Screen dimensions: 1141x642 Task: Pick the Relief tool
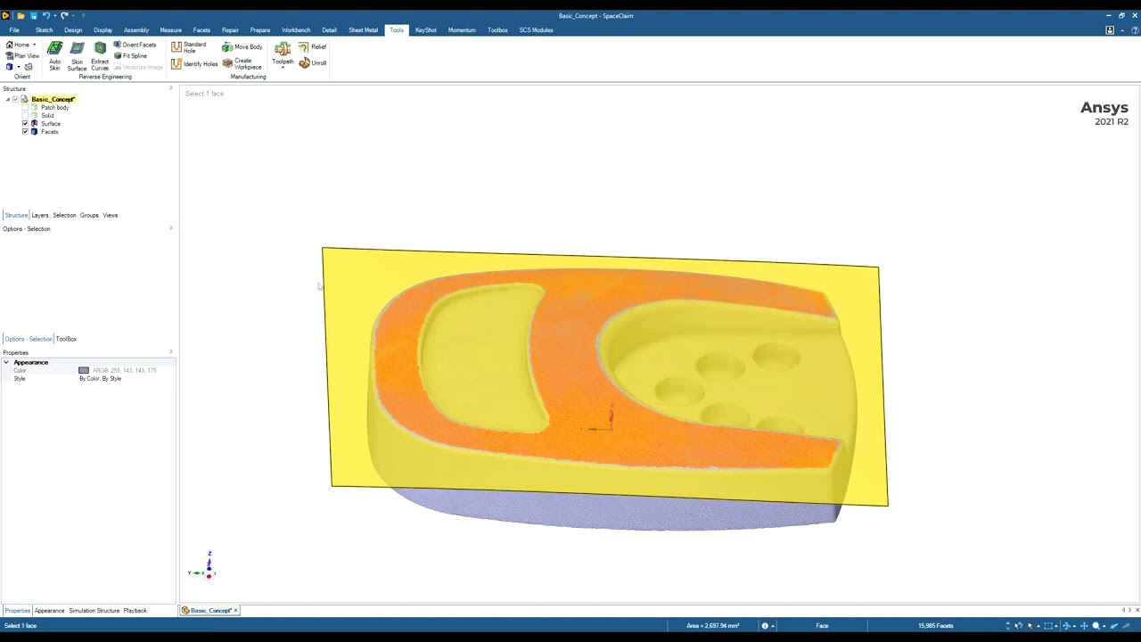313,46
